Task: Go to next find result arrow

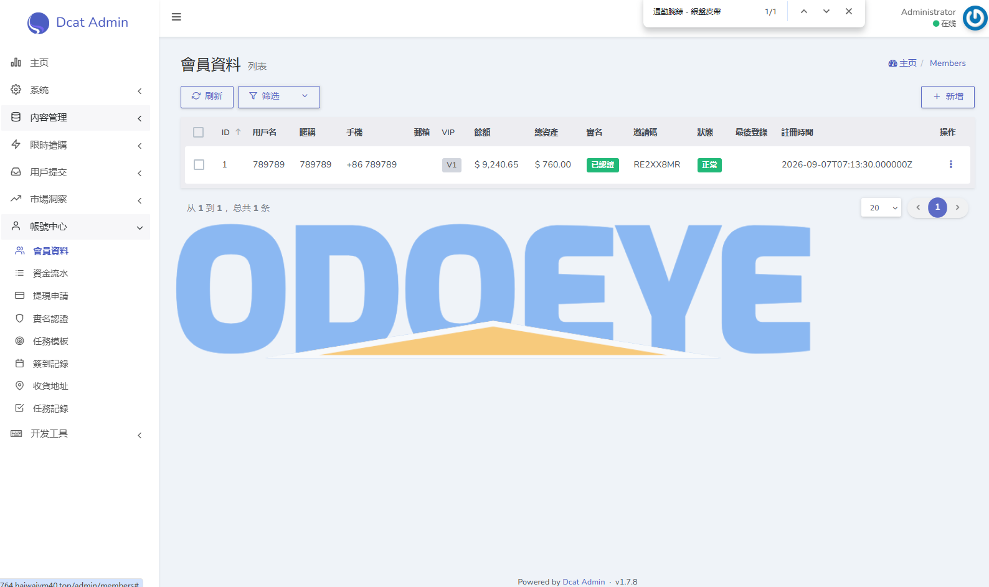Action: (826, 11)
